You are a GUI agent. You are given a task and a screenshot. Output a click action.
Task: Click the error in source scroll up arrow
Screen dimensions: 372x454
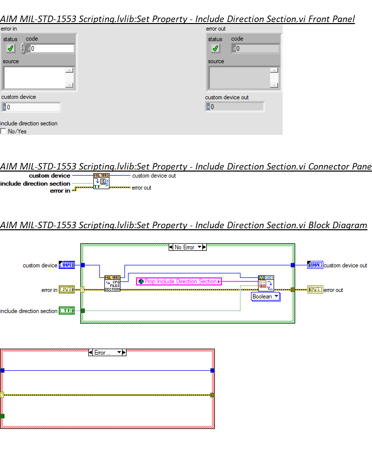(x=69, y=70)
